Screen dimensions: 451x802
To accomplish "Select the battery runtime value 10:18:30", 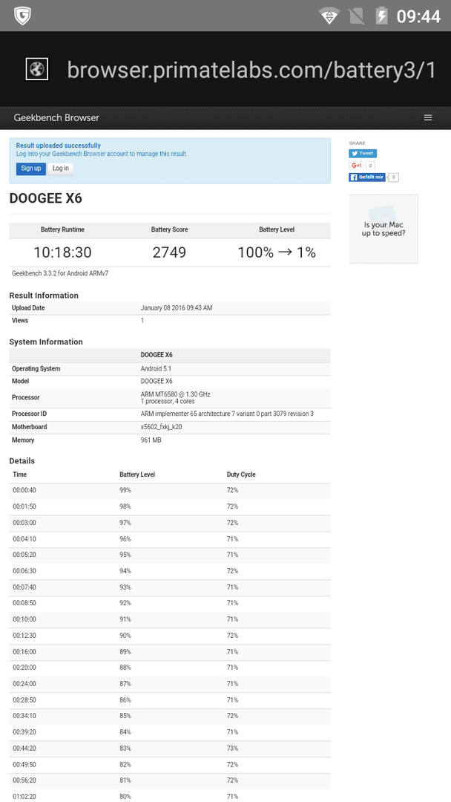I will 62,252.
